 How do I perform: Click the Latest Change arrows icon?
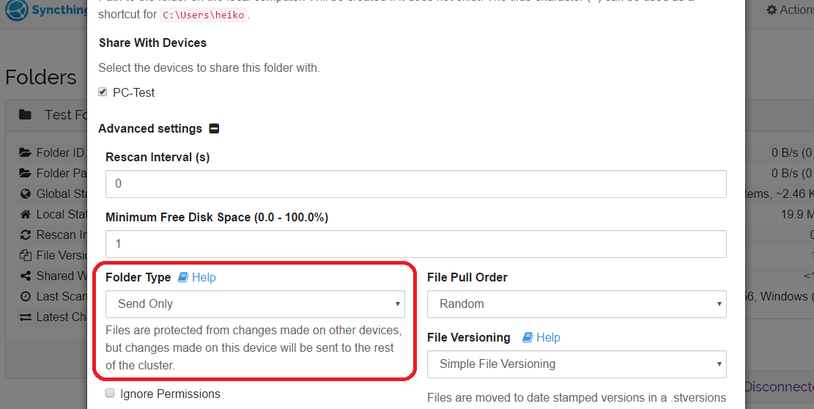(x=26, y=317)
